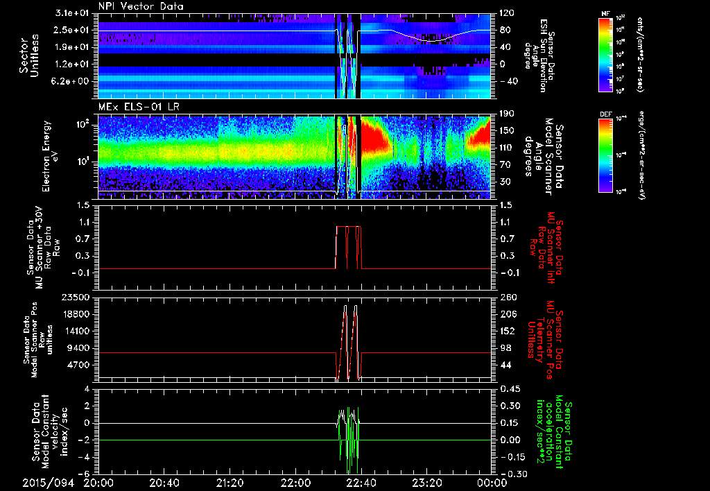Click the "1.9e+01" sector tick label
The image size is (710, 491).
coord(72,47)
